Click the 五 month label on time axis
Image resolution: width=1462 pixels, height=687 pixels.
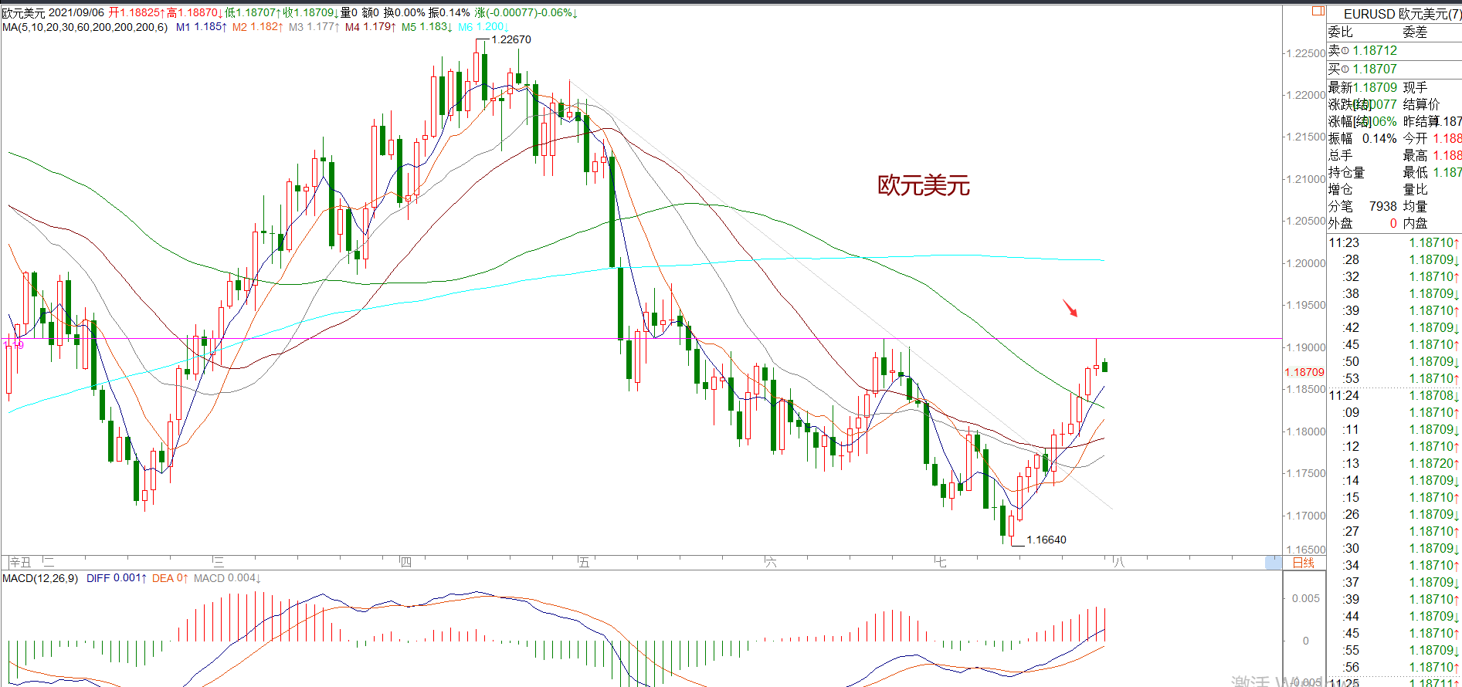[584, 563]
